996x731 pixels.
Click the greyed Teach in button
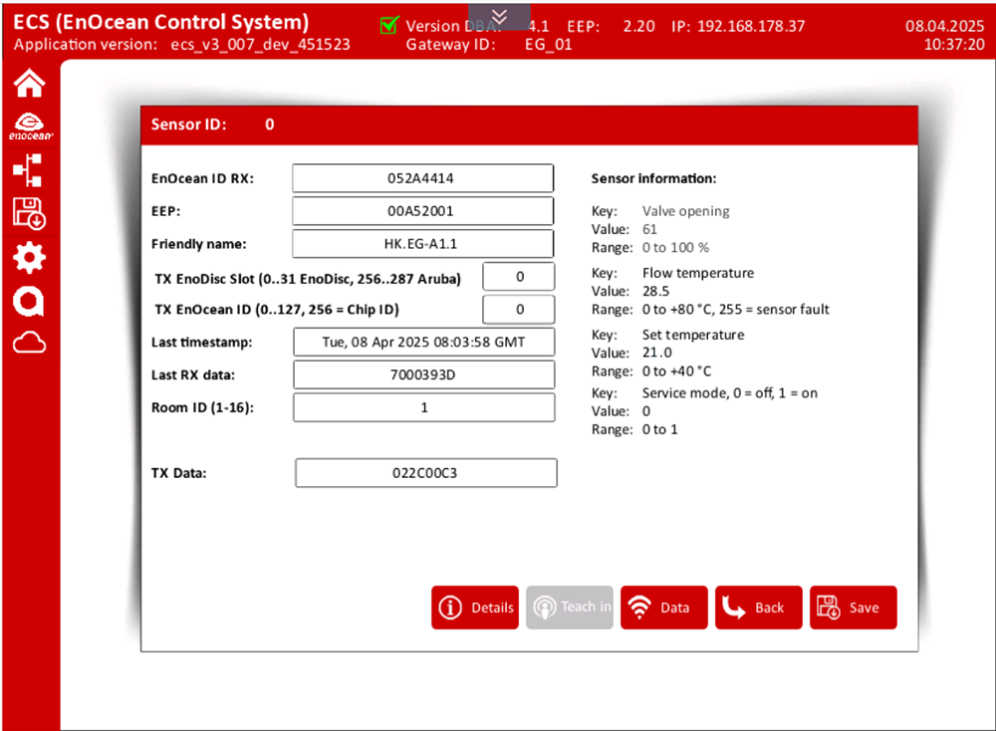[570, 608]
